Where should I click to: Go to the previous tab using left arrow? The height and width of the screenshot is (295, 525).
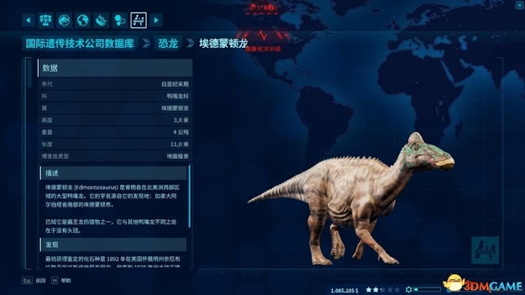click(28, 20)
